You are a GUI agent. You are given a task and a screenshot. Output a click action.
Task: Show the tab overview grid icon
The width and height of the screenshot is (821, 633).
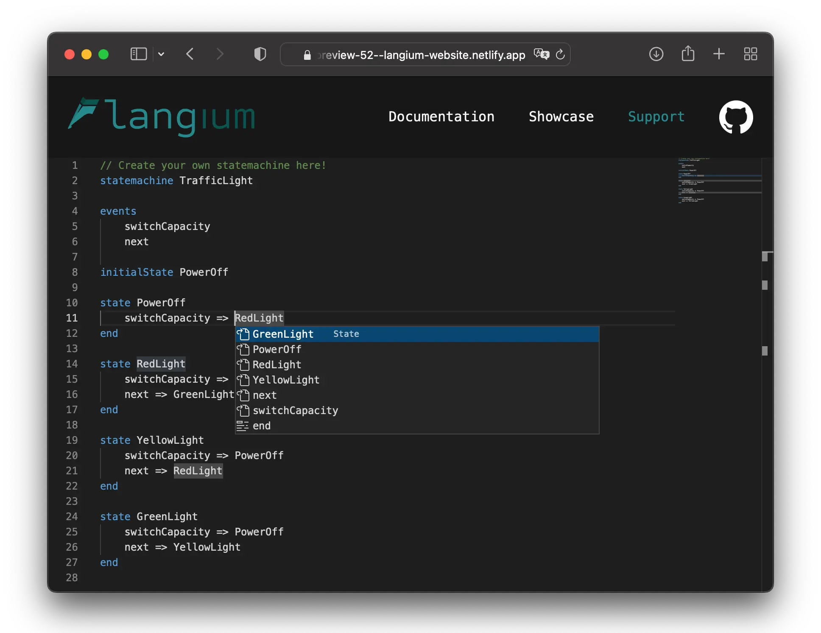pos(751,54)
